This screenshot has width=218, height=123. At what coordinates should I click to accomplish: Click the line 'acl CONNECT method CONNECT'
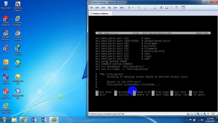coord(114,64)
